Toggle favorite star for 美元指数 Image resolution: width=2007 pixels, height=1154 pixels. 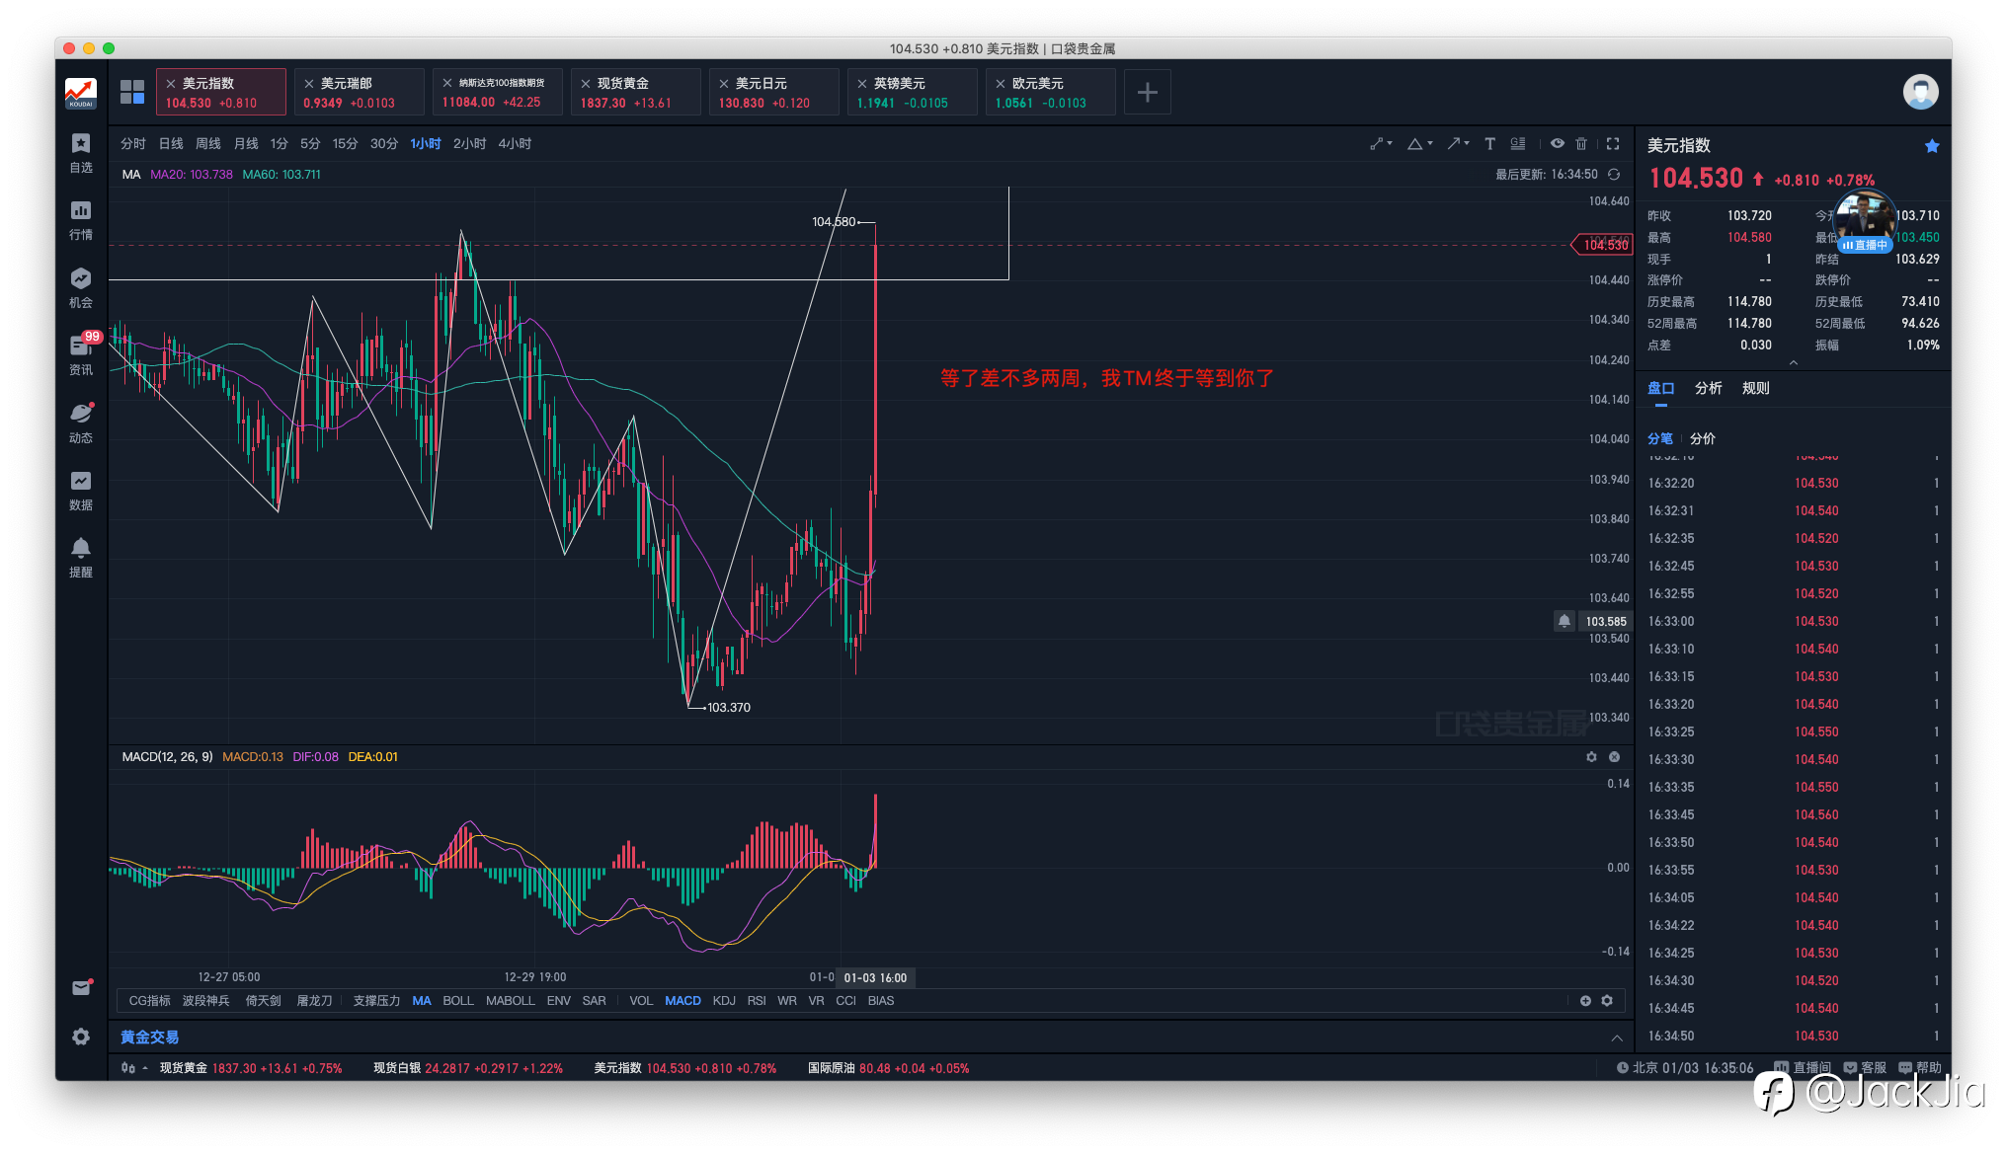coord(1932,146)
